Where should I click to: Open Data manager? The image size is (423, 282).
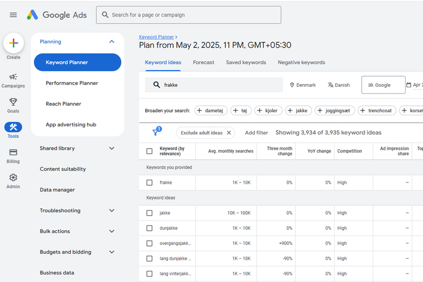pos(57,190)
